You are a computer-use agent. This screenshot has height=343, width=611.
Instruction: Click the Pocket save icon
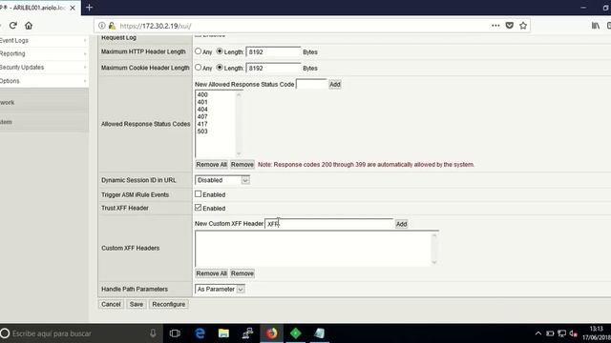click(509, 26)
